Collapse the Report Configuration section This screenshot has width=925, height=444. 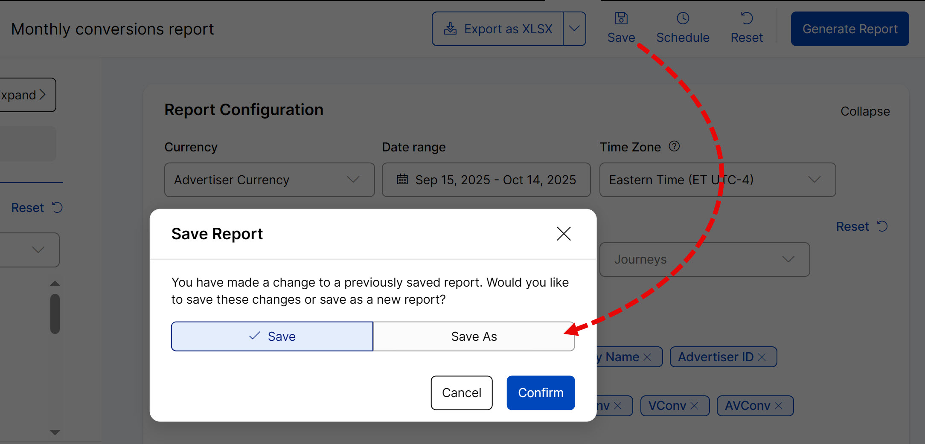pyautogui.click(x=865, y=111)
